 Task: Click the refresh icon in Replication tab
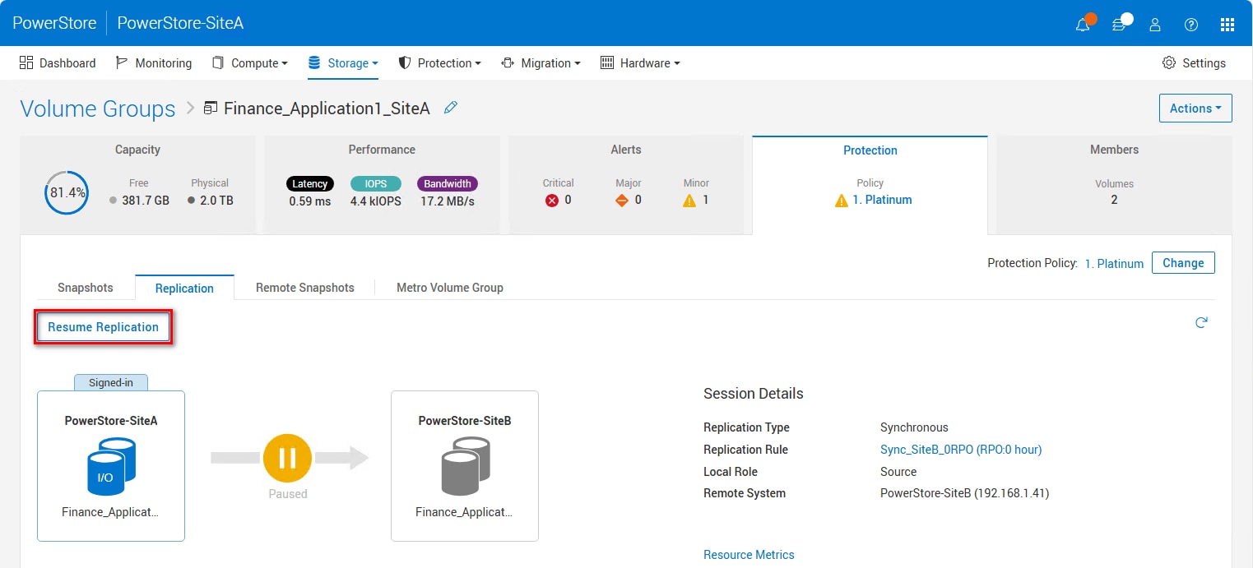pos(1201,322)
